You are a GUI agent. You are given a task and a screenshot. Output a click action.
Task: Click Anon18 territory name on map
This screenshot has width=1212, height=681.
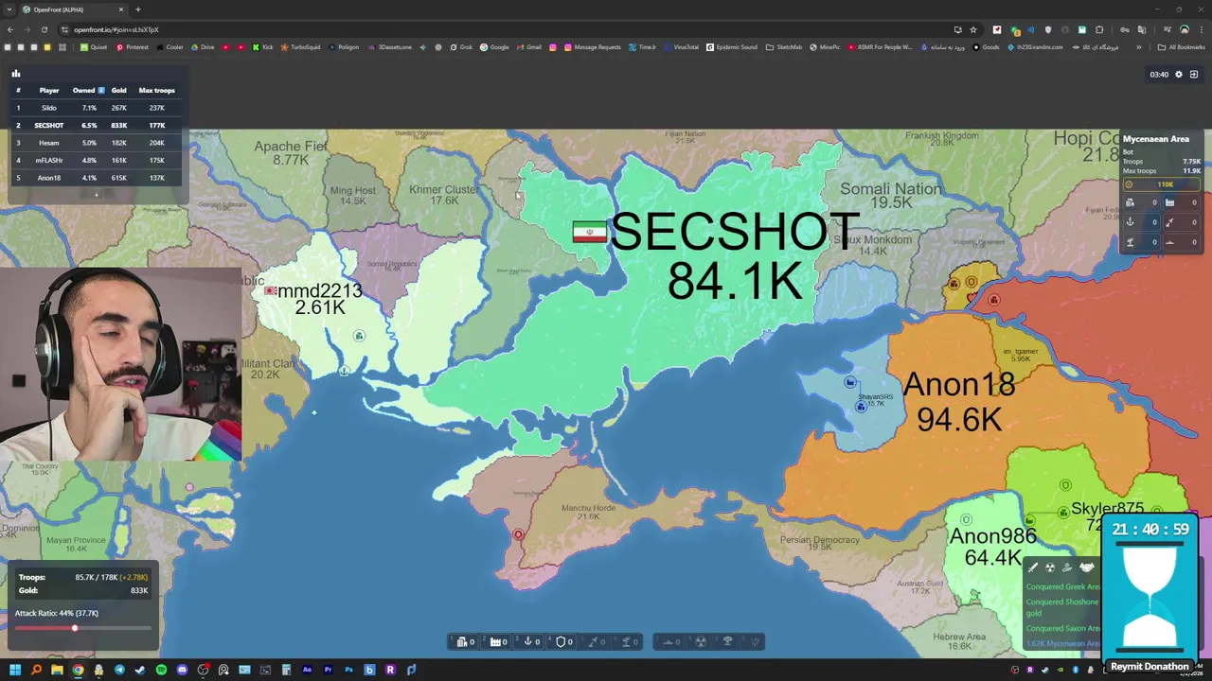pos(959,385)
